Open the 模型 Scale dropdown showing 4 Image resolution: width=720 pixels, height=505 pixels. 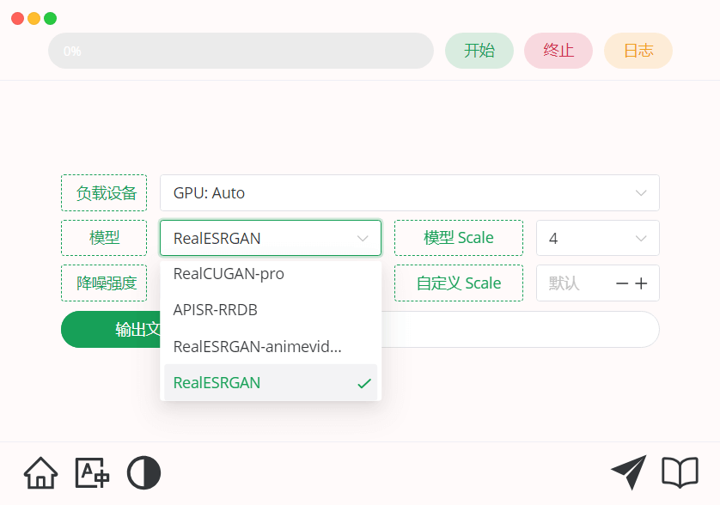598,238
